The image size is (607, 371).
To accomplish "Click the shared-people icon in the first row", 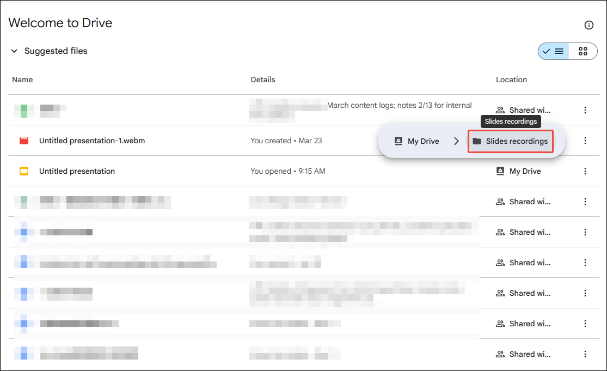I will point(500,110).
